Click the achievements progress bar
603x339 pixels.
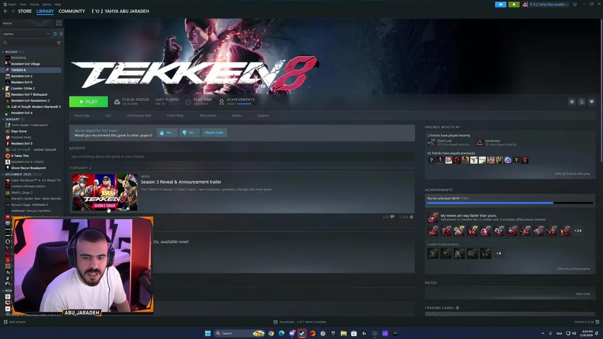510,203
